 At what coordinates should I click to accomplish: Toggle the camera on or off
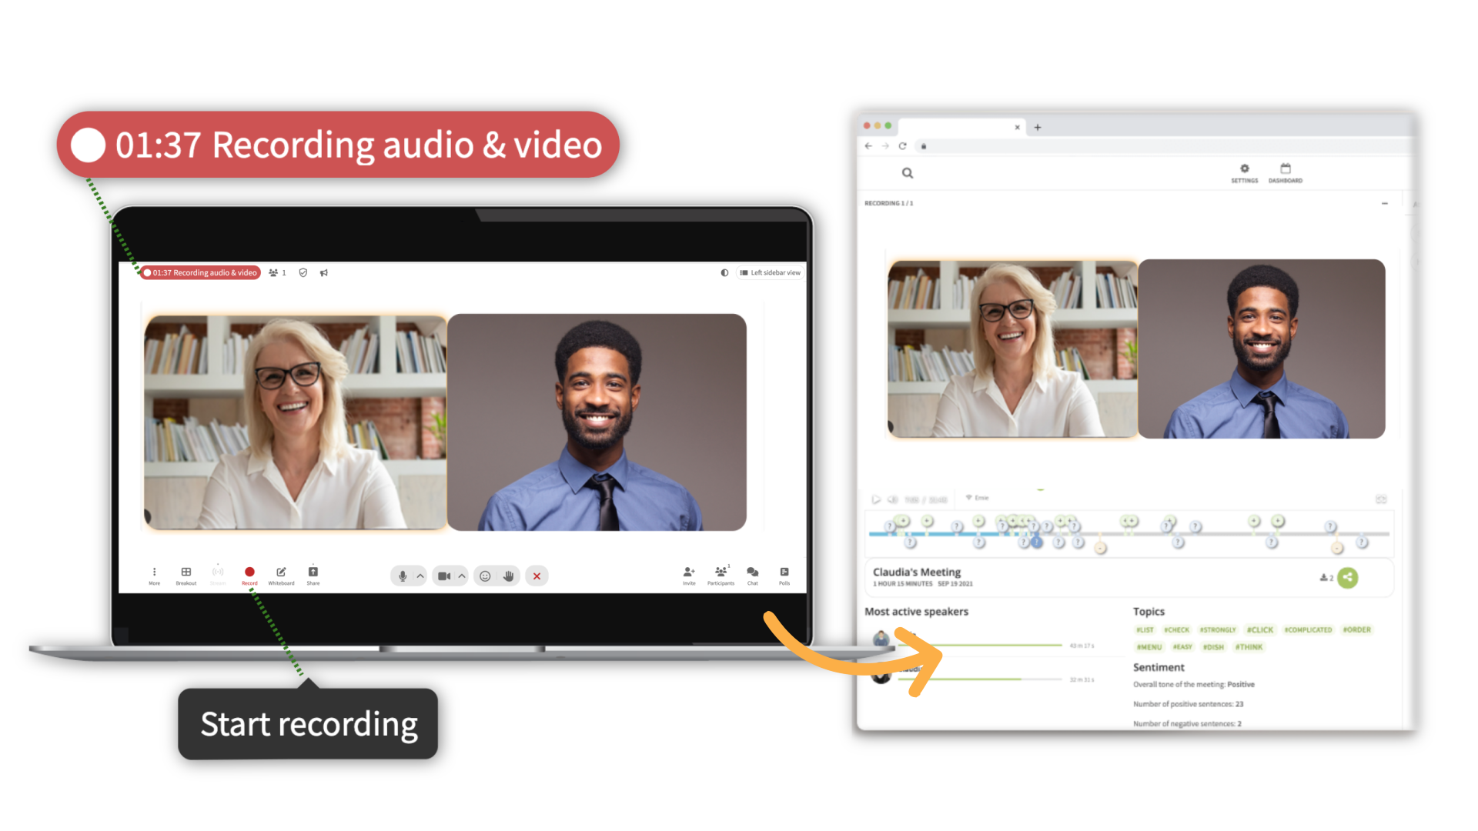tap(444, 576)
